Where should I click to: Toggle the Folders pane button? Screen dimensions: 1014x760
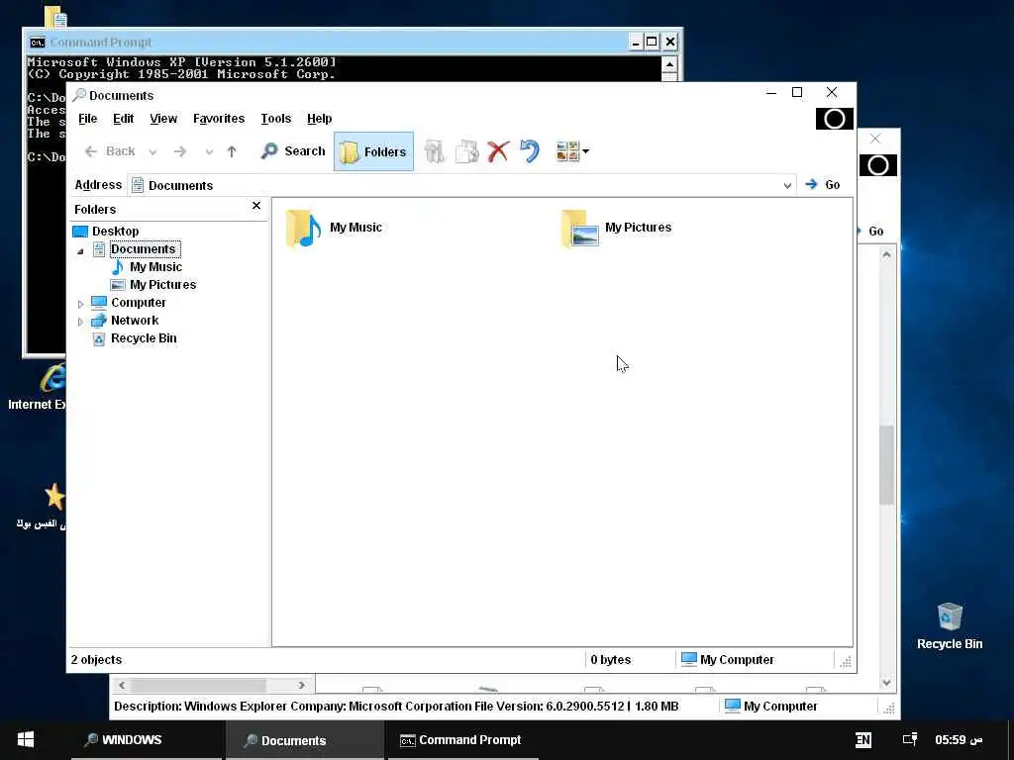click(x=373, y=151)
